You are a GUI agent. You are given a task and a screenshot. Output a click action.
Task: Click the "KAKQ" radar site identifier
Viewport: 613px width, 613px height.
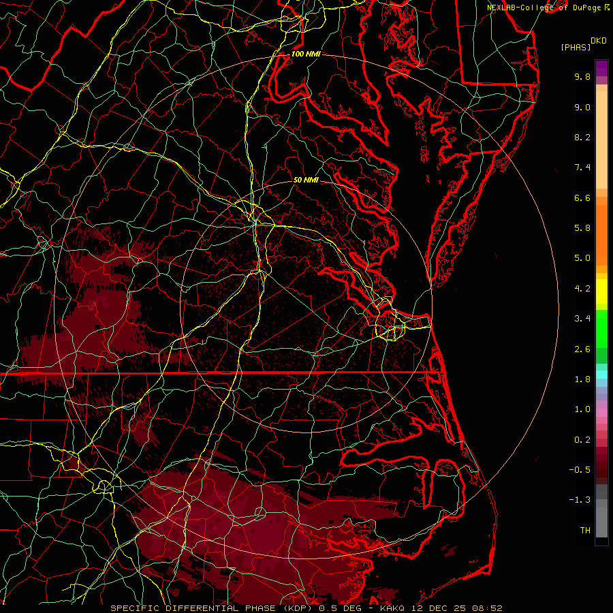pyautogui.click(x=394, y=608)
